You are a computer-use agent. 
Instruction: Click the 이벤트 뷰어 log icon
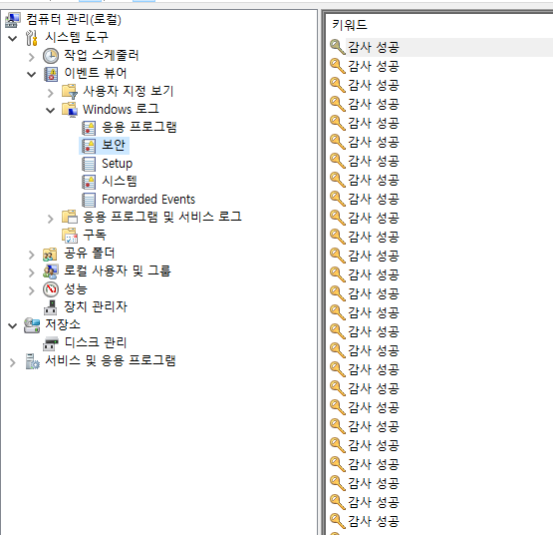(x=51, y=74)
